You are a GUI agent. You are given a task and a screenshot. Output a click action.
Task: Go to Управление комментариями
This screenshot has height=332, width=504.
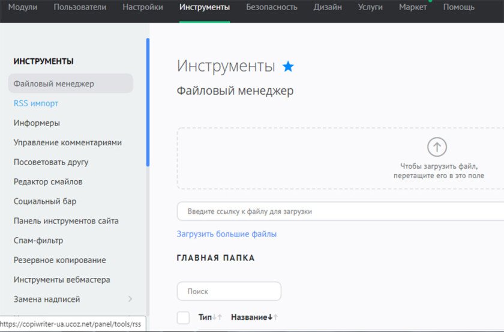tap(67, 142)
